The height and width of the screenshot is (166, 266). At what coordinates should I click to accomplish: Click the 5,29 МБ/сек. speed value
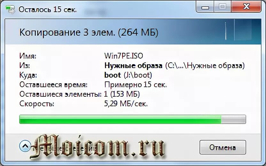point(126,104)
